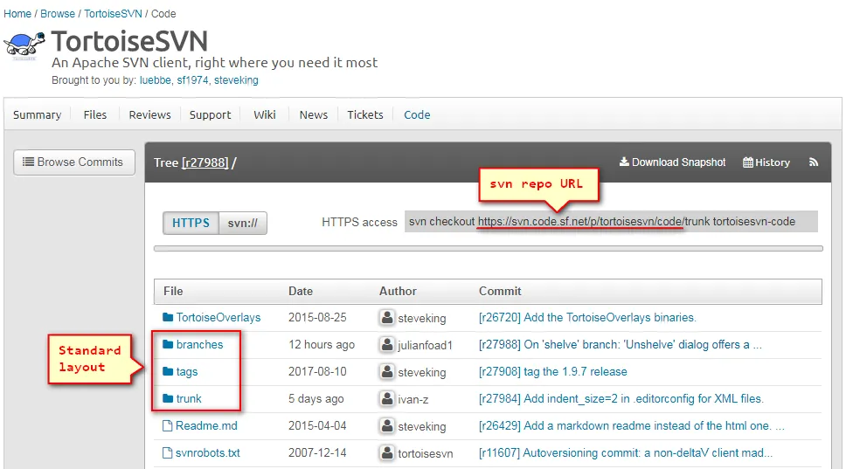Click the 2017-08-10 date cell
Screen dimensions: 853x469
point(317,372)
